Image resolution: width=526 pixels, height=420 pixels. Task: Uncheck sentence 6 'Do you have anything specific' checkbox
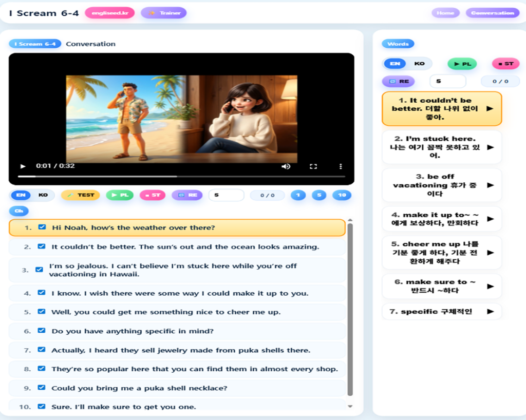(42, 331)
